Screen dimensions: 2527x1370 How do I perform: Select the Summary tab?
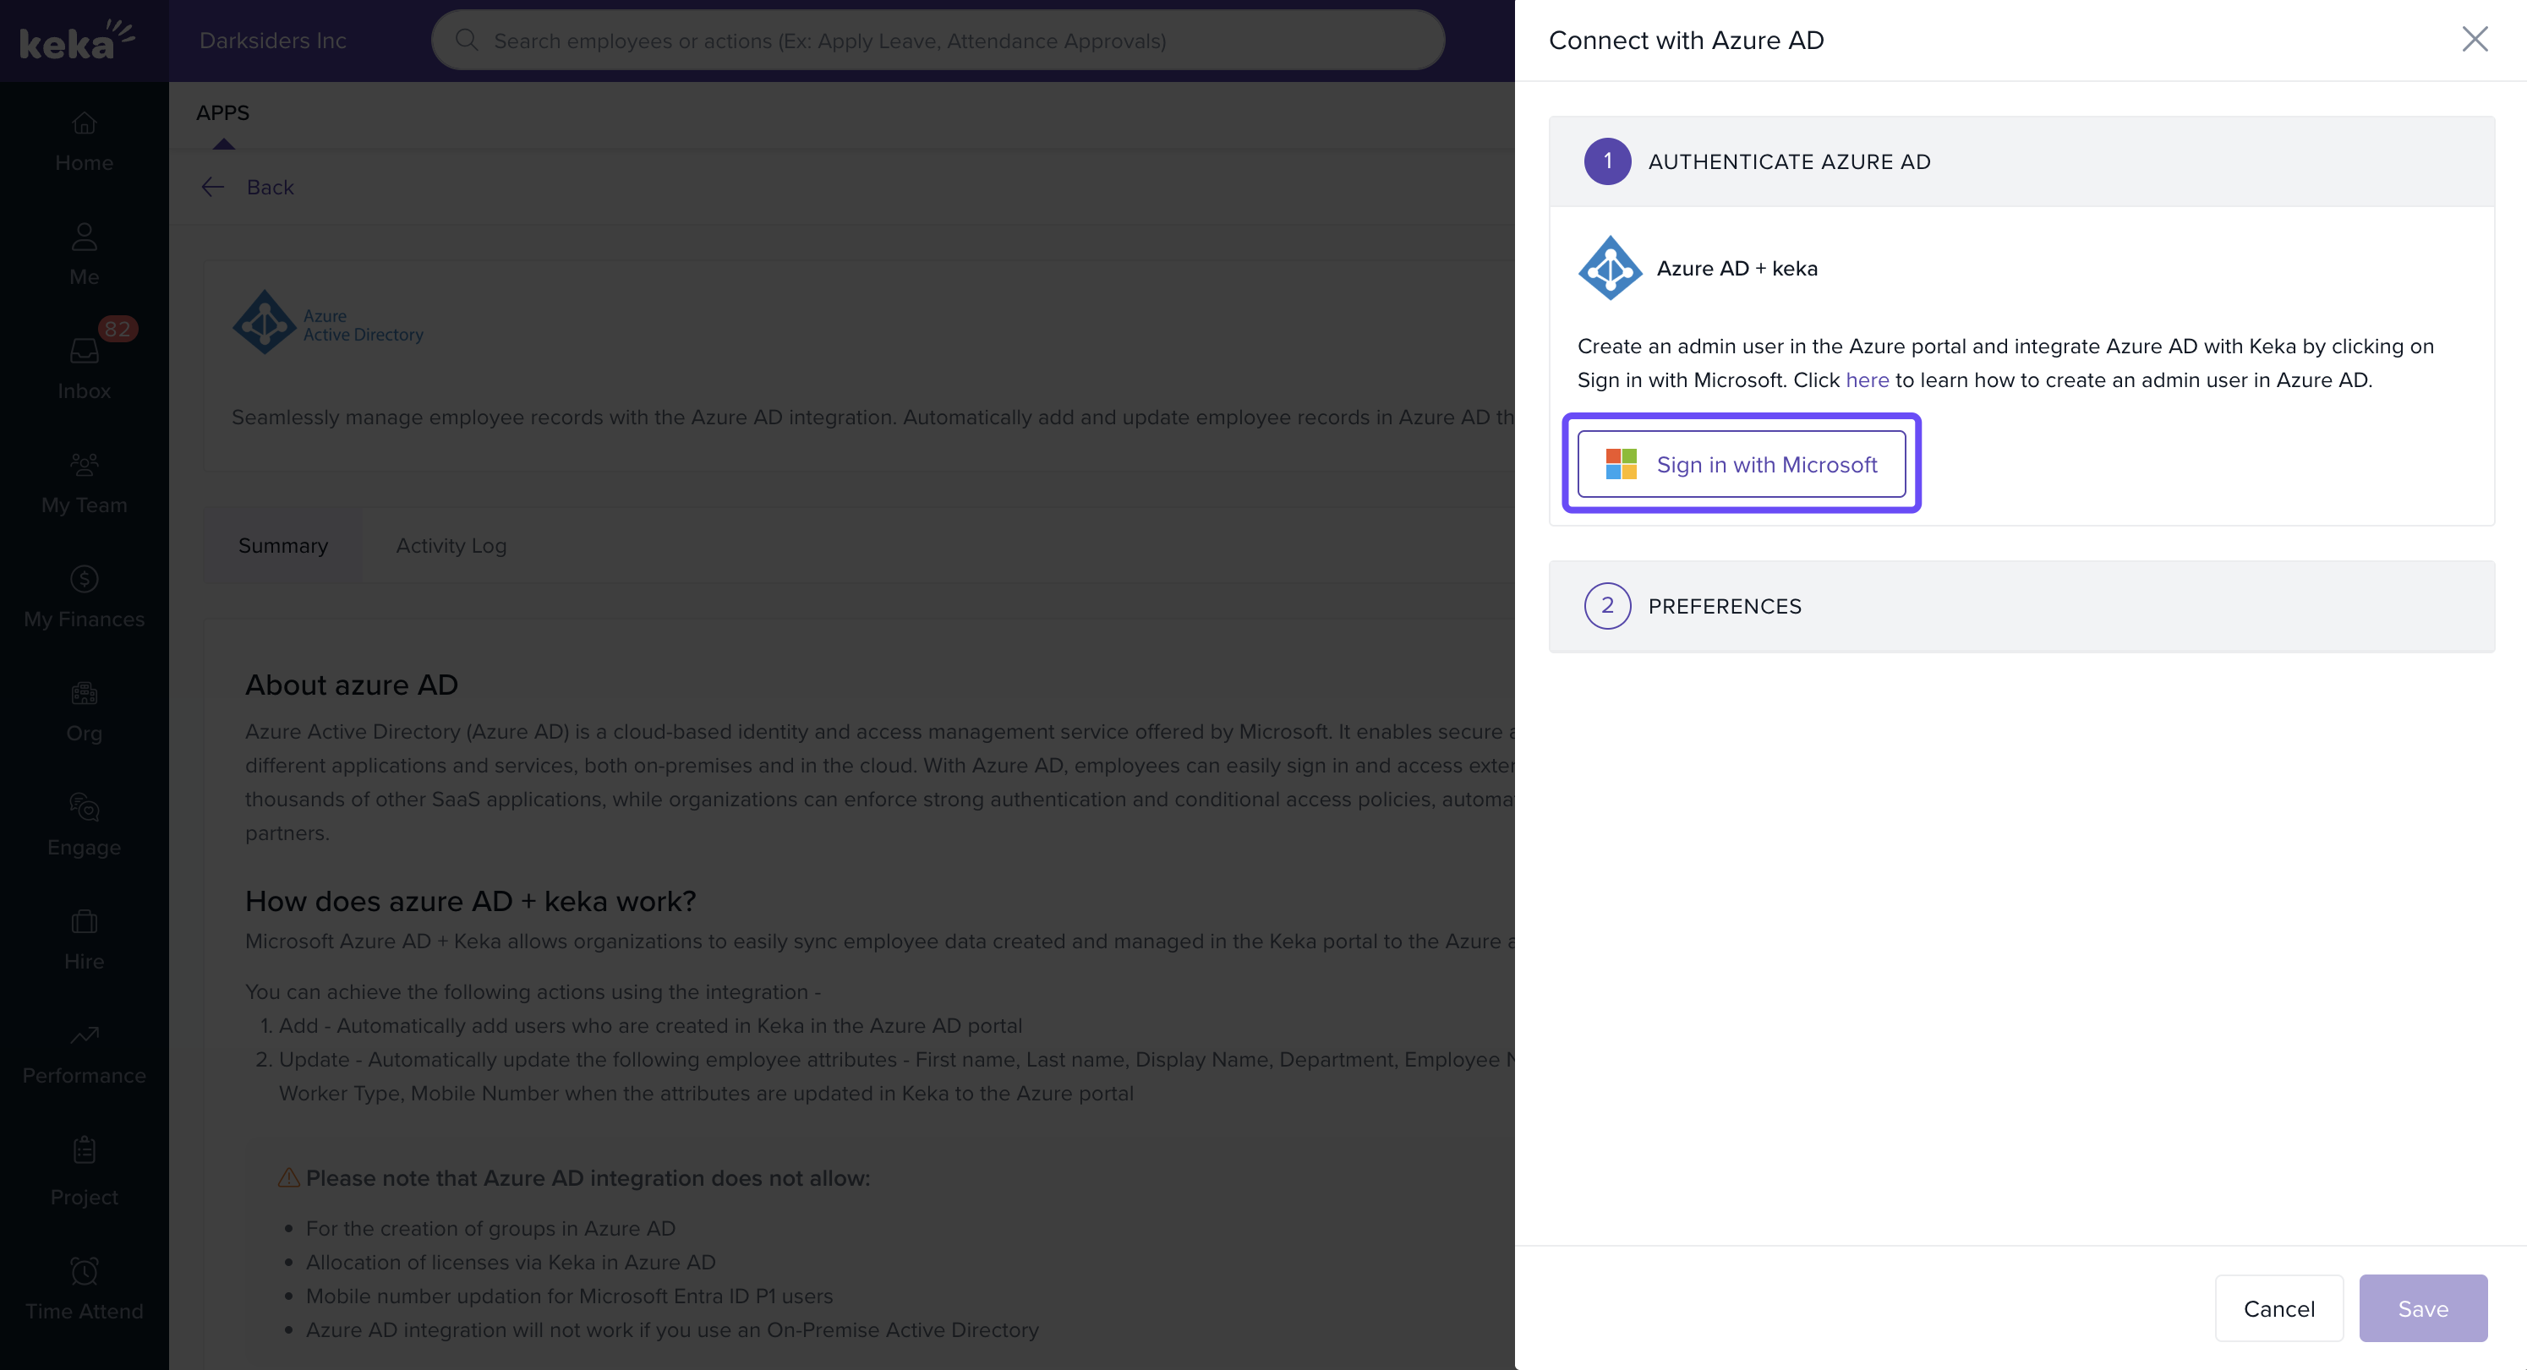283,546
